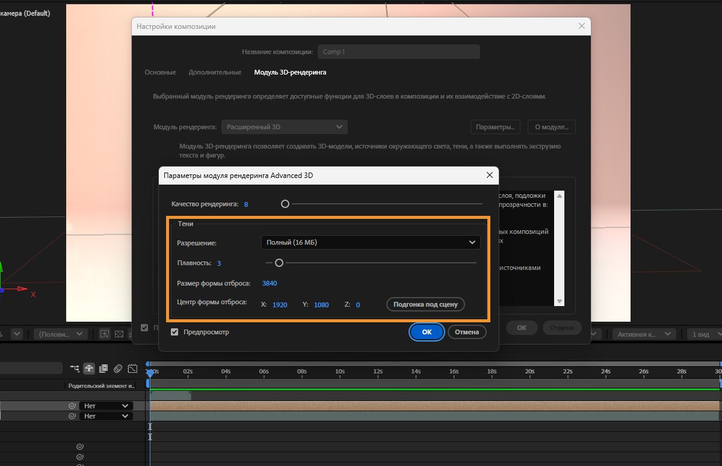Open the composition mini-flowchart in the timeline
722x466 pixels.
pyautogui.click(x=75, y=368)
